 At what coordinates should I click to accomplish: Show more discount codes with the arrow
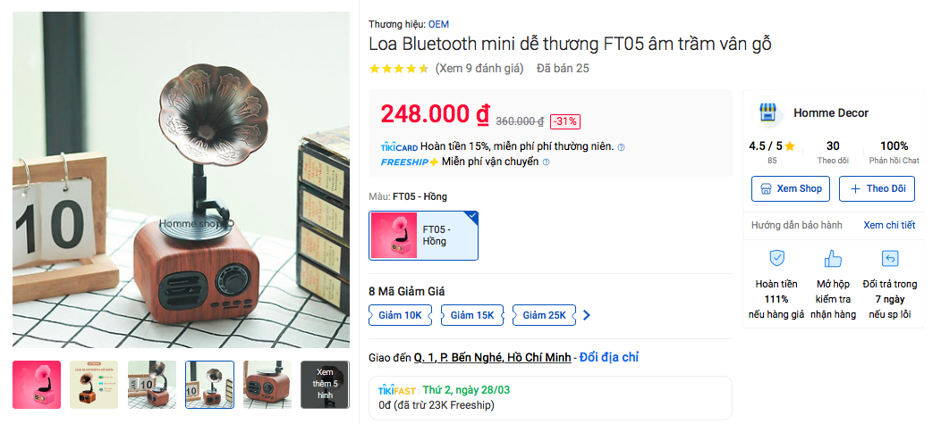(x=587, y=315)
